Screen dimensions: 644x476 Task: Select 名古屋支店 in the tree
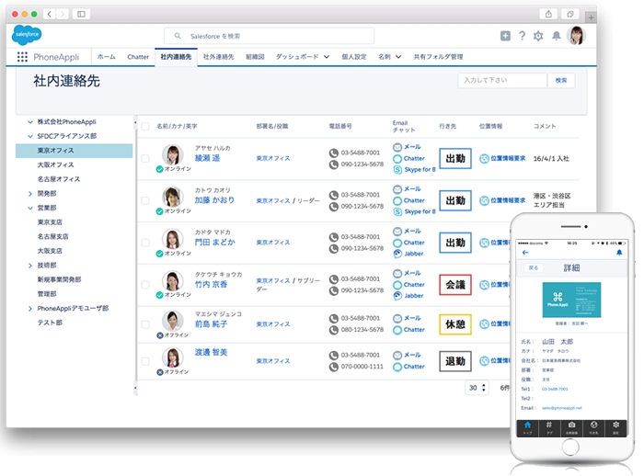coord(52,237)
